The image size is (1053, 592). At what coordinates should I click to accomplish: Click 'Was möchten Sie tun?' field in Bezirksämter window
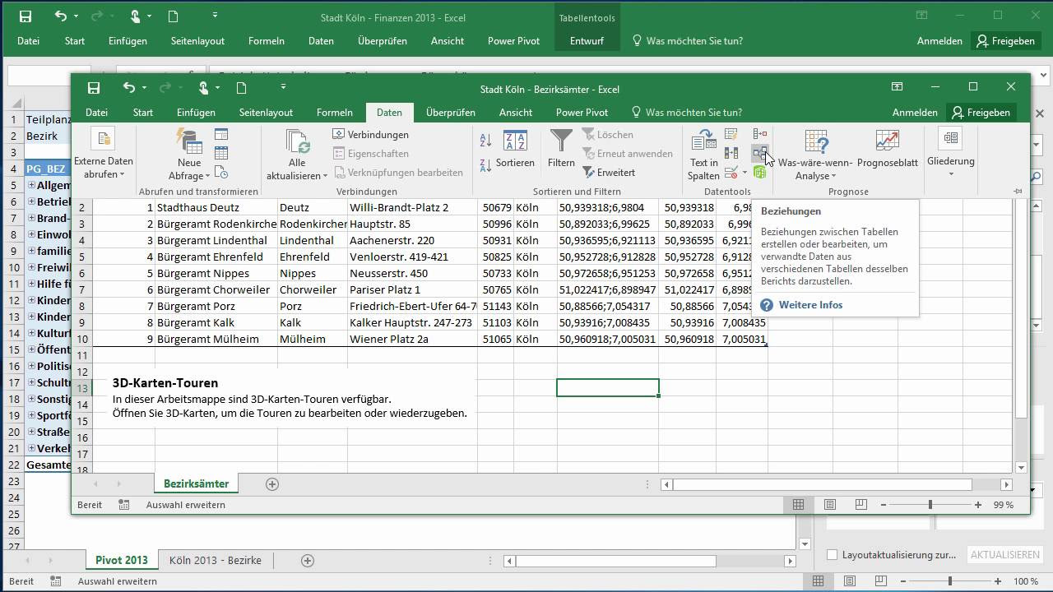coord(693,113)
